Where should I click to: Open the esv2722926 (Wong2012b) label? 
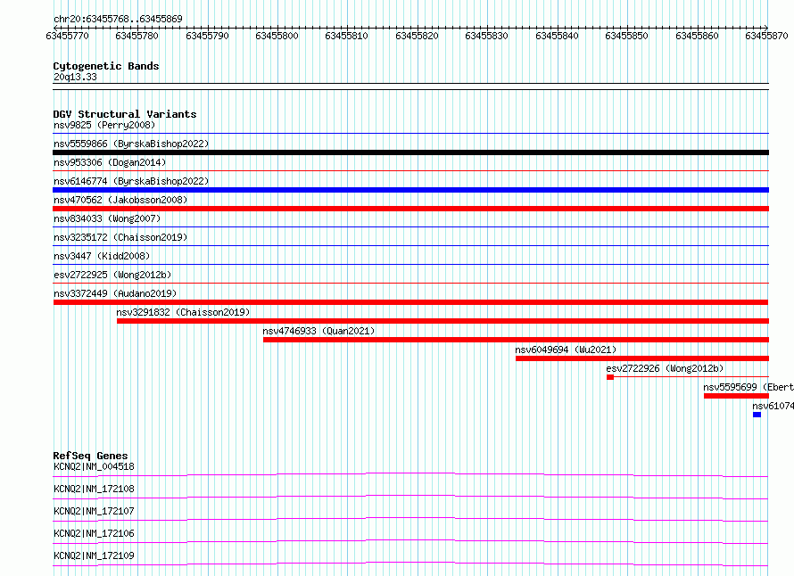point(665,368)
